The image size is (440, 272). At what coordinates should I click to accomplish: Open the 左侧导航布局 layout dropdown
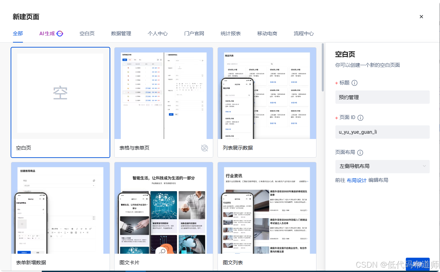(383, 166)
